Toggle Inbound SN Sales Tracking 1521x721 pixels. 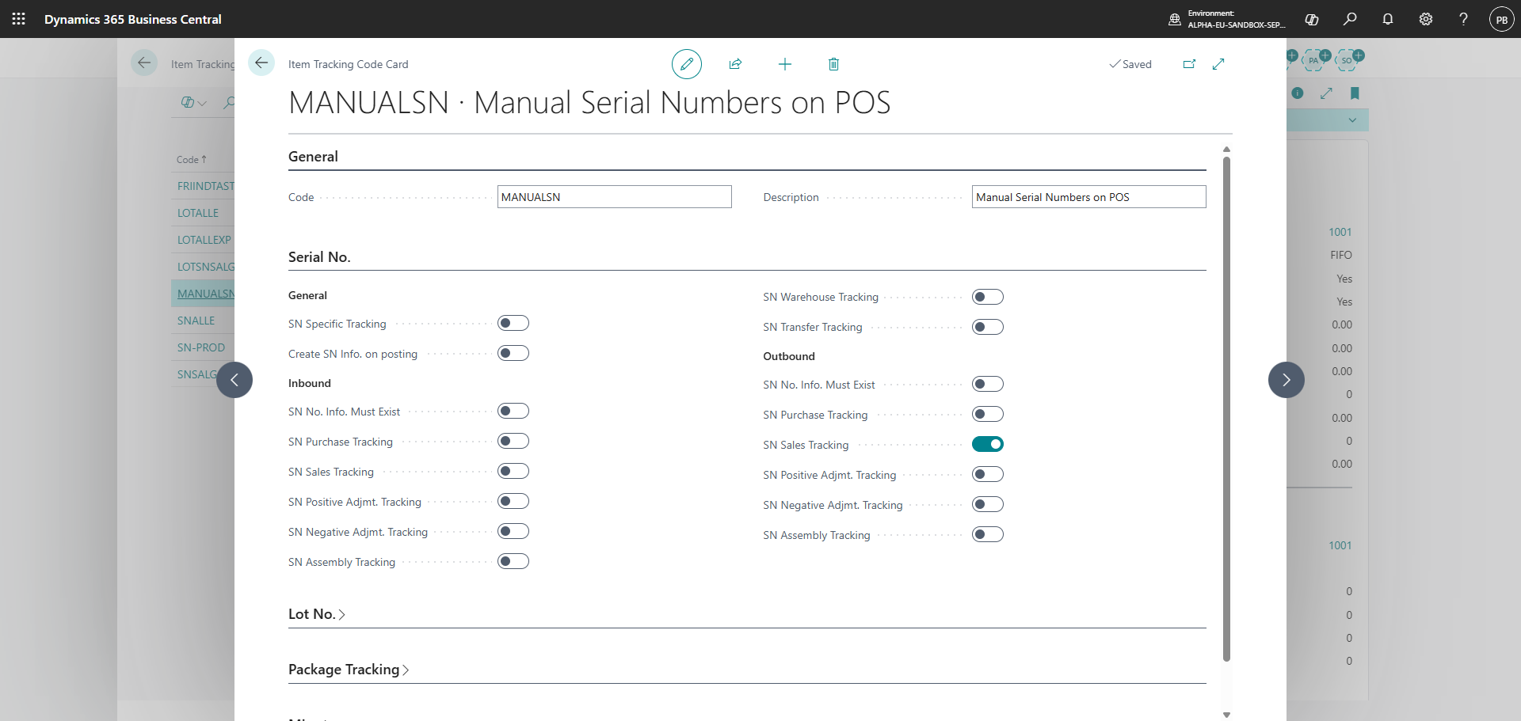pyautogui.click(x=513, y=471)
